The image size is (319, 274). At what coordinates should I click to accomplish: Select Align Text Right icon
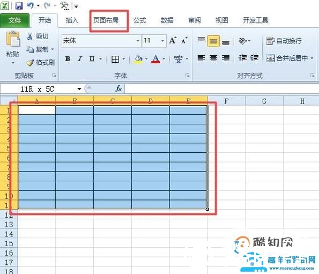click(x=226, y=58)
